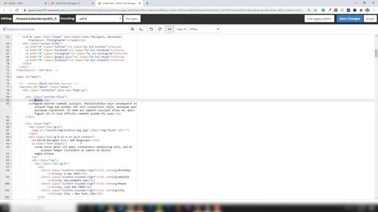This screenshot has width=378, height=212.
Task: Click the scrollbar down arrow
Action: click(376, 198)
